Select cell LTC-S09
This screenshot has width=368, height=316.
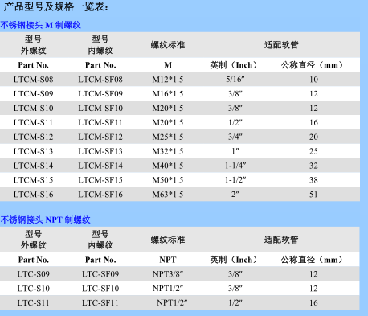pyautogui.click(x=34, y=274)
